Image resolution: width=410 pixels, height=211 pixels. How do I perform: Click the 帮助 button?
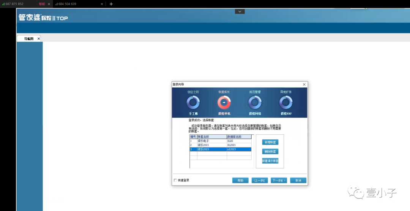pos(240,180)
